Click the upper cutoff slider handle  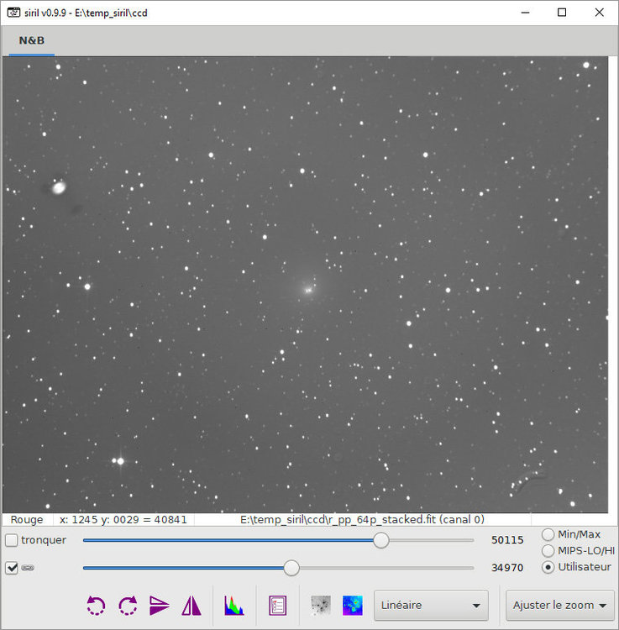[x=380, y=540]
